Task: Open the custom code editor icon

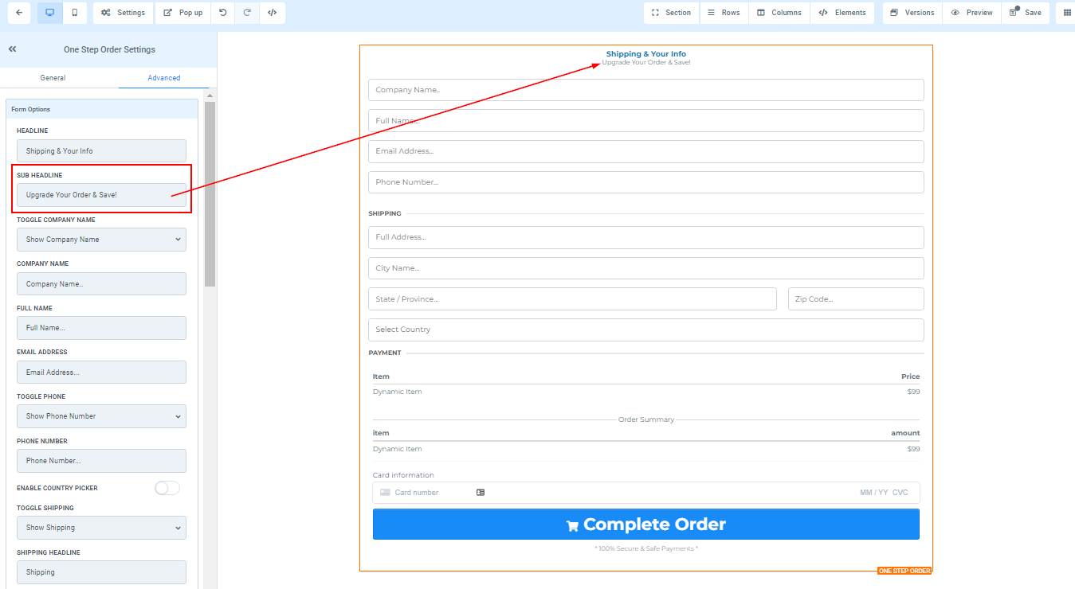Action: pyautogui.click(x=273, y=13)
